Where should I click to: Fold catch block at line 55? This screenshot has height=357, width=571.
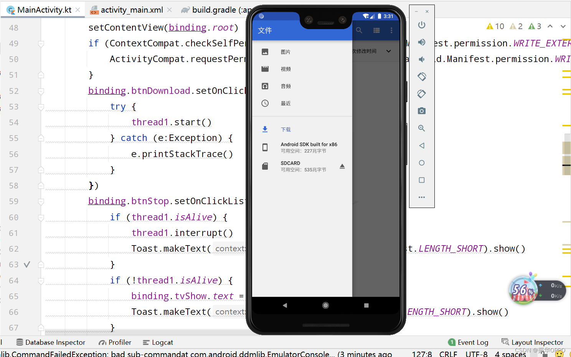click(x=41, y=138)
